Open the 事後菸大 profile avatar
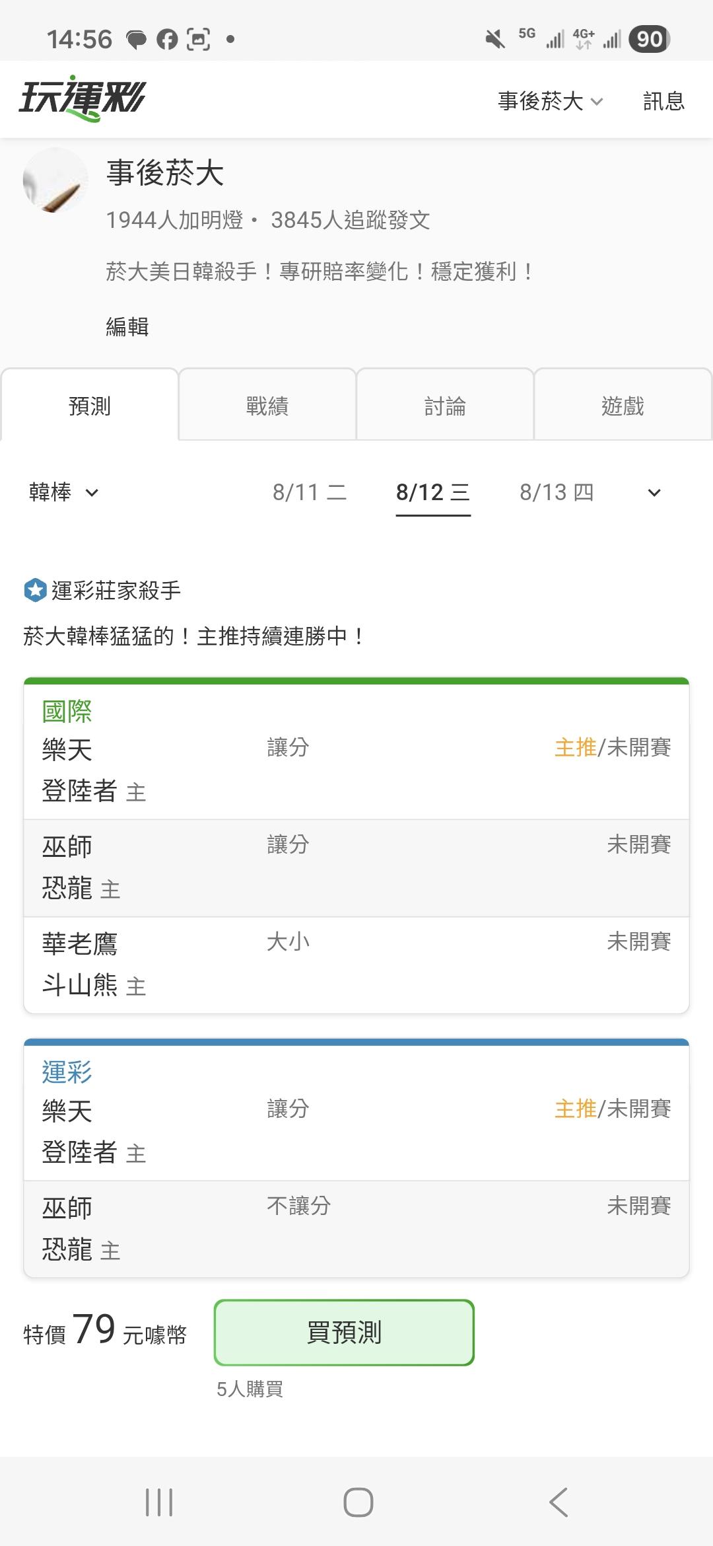 [x=55, y=180]
